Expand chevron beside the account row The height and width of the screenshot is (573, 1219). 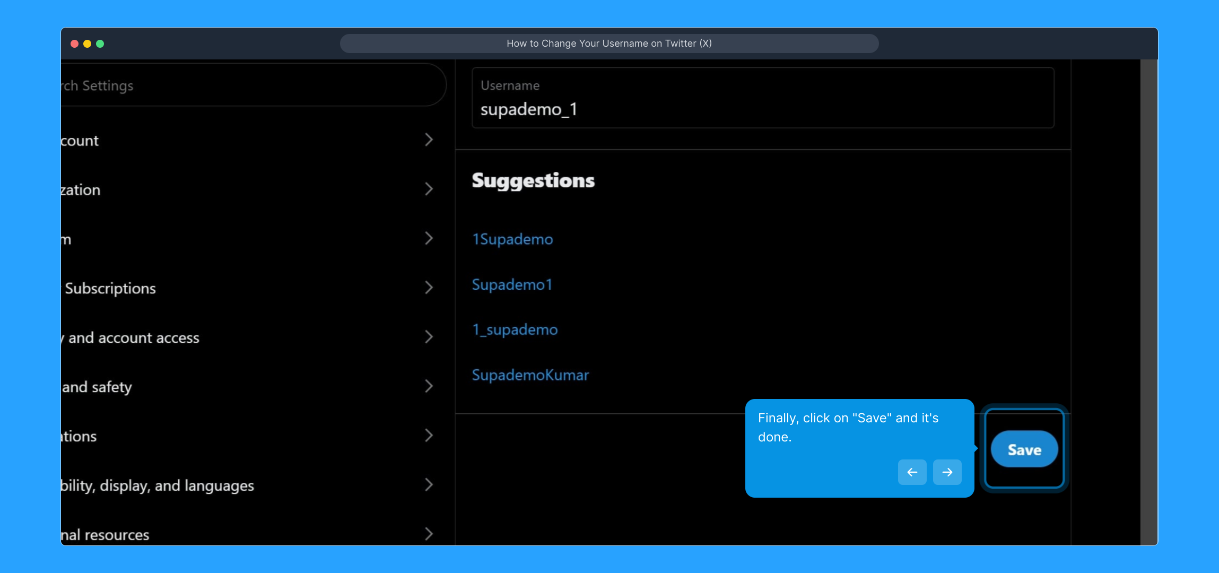click(x=429, y=140)
